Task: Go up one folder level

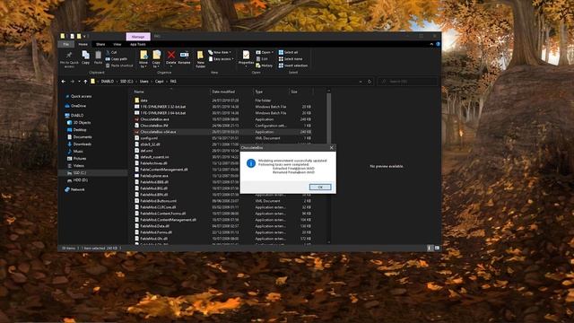Action: coord(85,82)
